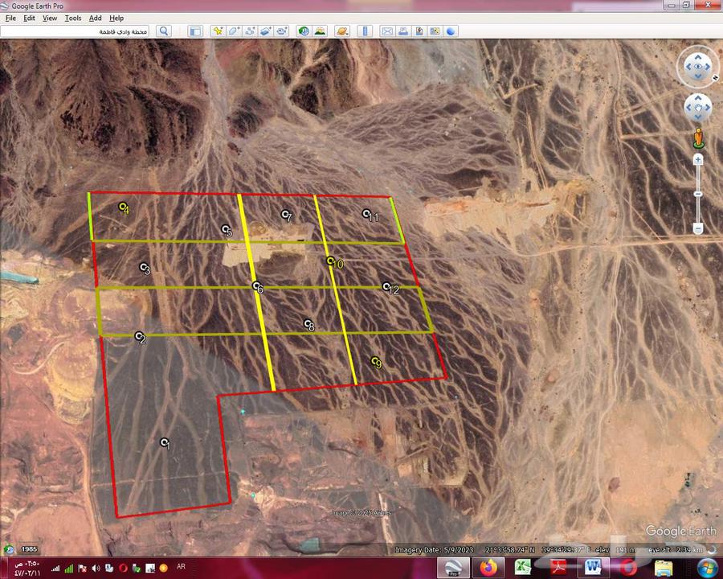Select the Add Path tool

pos(250,31)
